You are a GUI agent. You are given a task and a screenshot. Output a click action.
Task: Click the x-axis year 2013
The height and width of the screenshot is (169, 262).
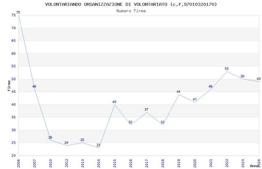(83, 163)
